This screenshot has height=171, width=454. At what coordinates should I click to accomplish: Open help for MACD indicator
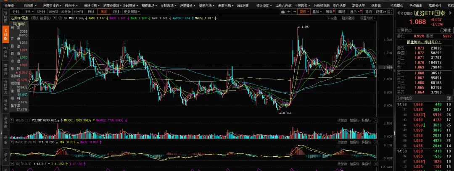pyautogui.click(x=12, y=142)
